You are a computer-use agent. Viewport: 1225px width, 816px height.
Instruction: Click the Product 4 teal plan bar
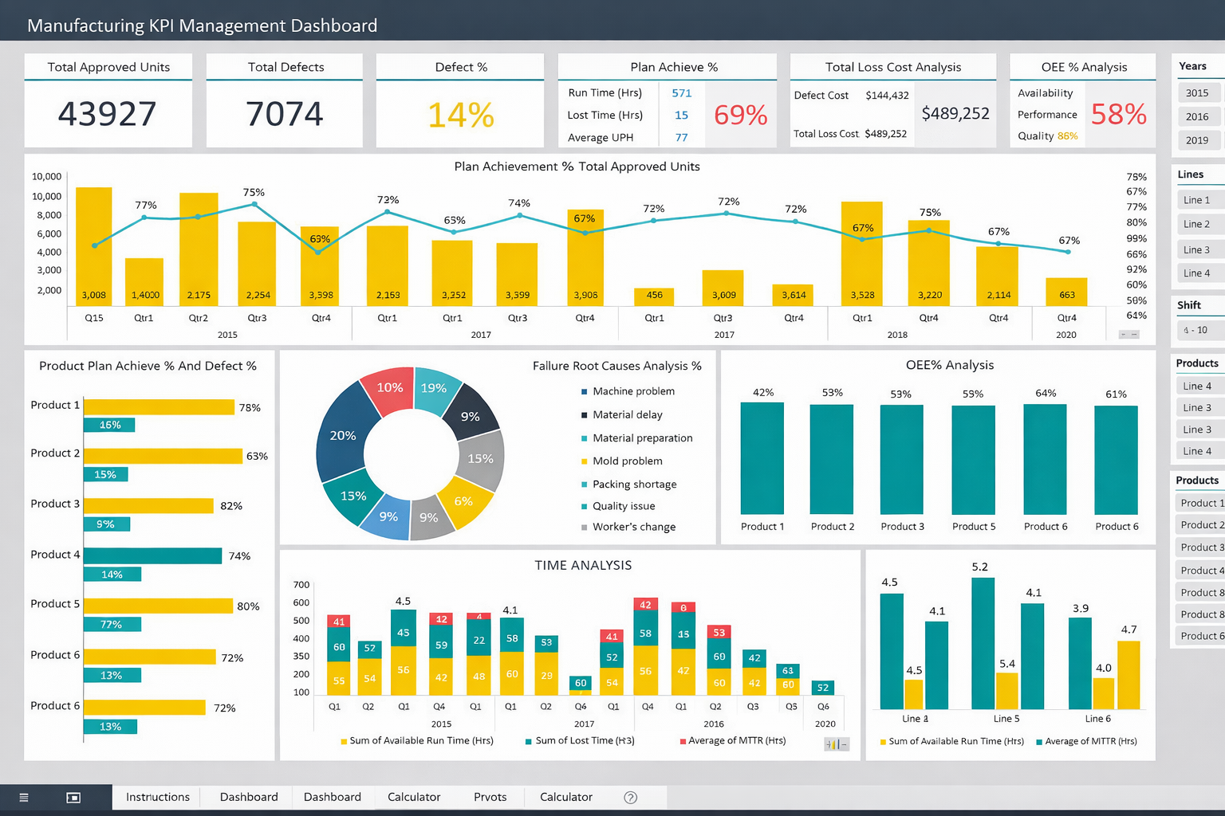pos(152,555)
